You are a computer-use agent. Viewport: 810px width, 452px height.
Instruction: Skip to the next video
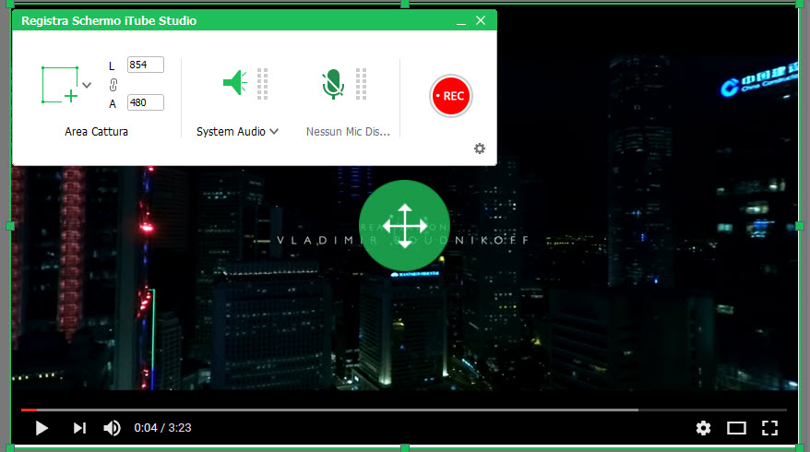point(79,428)
